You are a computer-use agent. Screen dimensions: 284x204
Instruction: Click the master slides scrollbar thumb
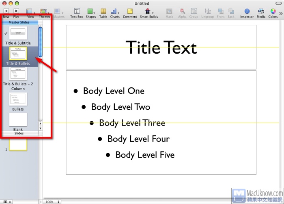[x=41, y=42]
